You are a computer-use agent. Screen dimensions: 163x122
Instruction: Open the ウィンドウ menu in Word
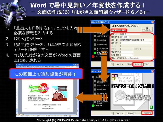(x=52, y=67)
